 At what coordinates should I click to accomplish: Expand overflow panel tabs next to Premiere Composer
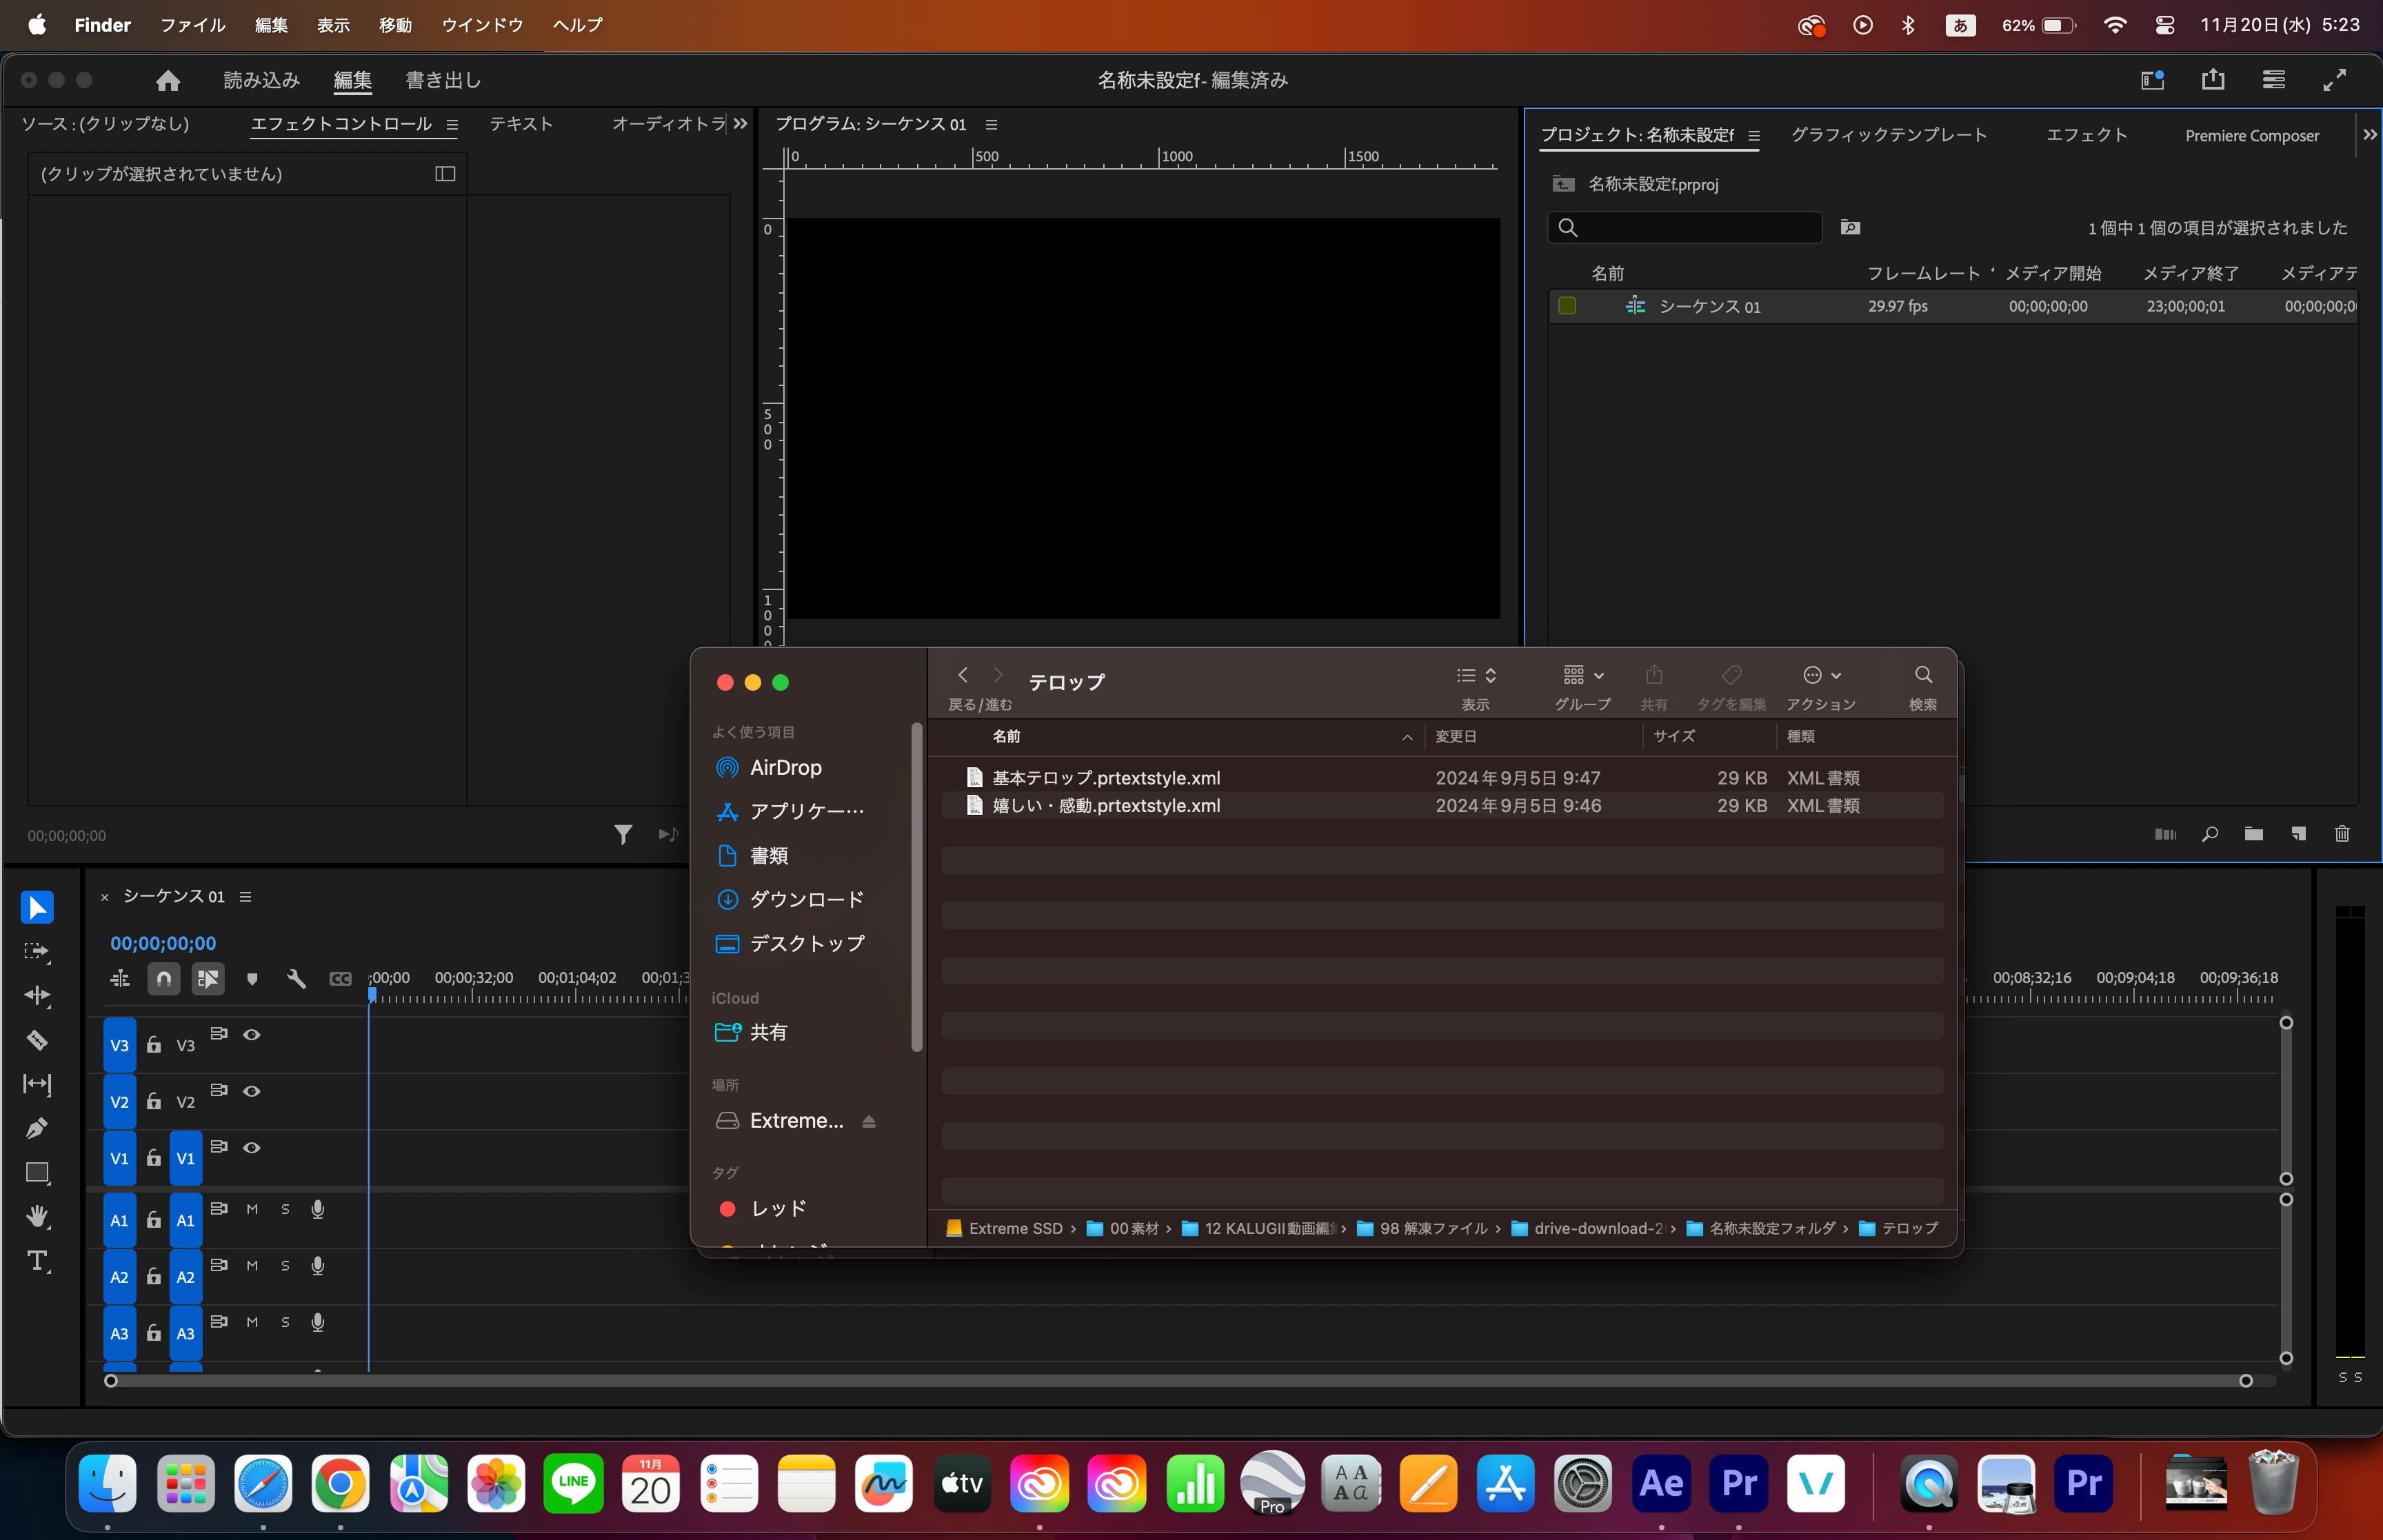(x=2369, y=135)
